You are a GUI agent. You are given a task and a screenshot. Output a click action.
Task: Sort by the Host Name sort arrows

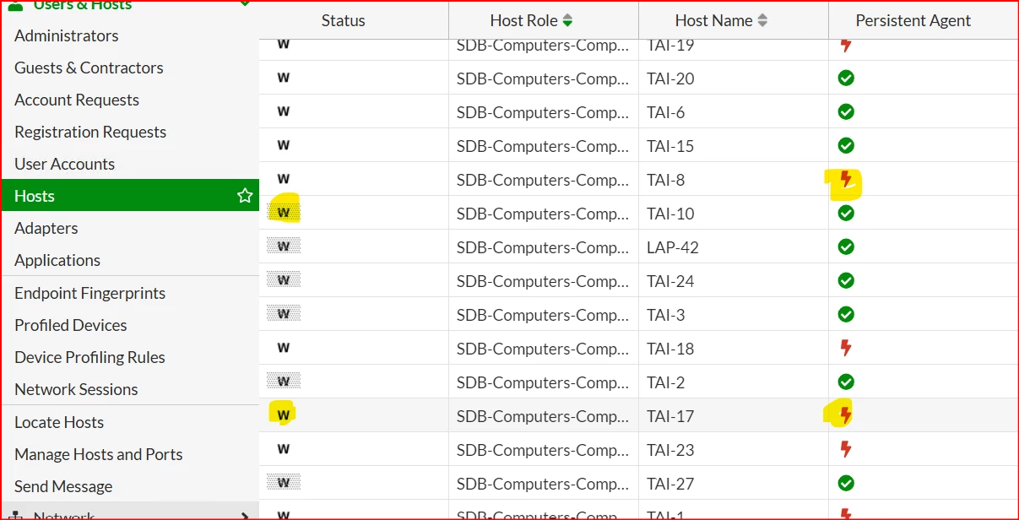point(762,20)
